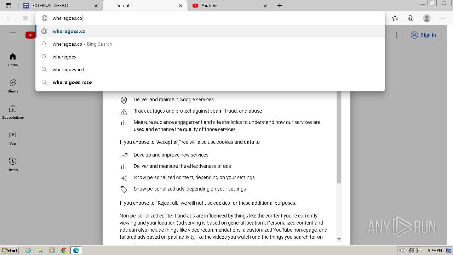
Task: Open the Favorites star icon
Action: [x=395, y=18]
